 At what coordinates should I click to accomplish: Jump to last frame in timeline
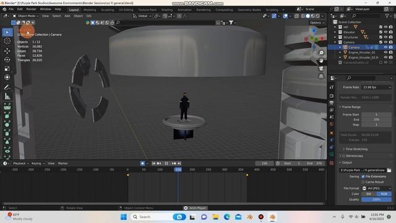179,164
